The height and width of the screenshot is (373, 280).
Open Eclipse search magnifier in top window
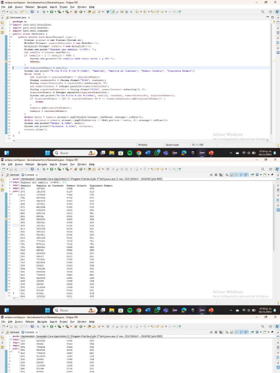point(263,12)
